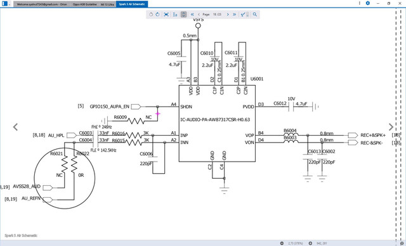The width and height of the screenshot is (406, 246).
Task: Jump to the last page
Action: pyautogui.click(x=234, y=15)
